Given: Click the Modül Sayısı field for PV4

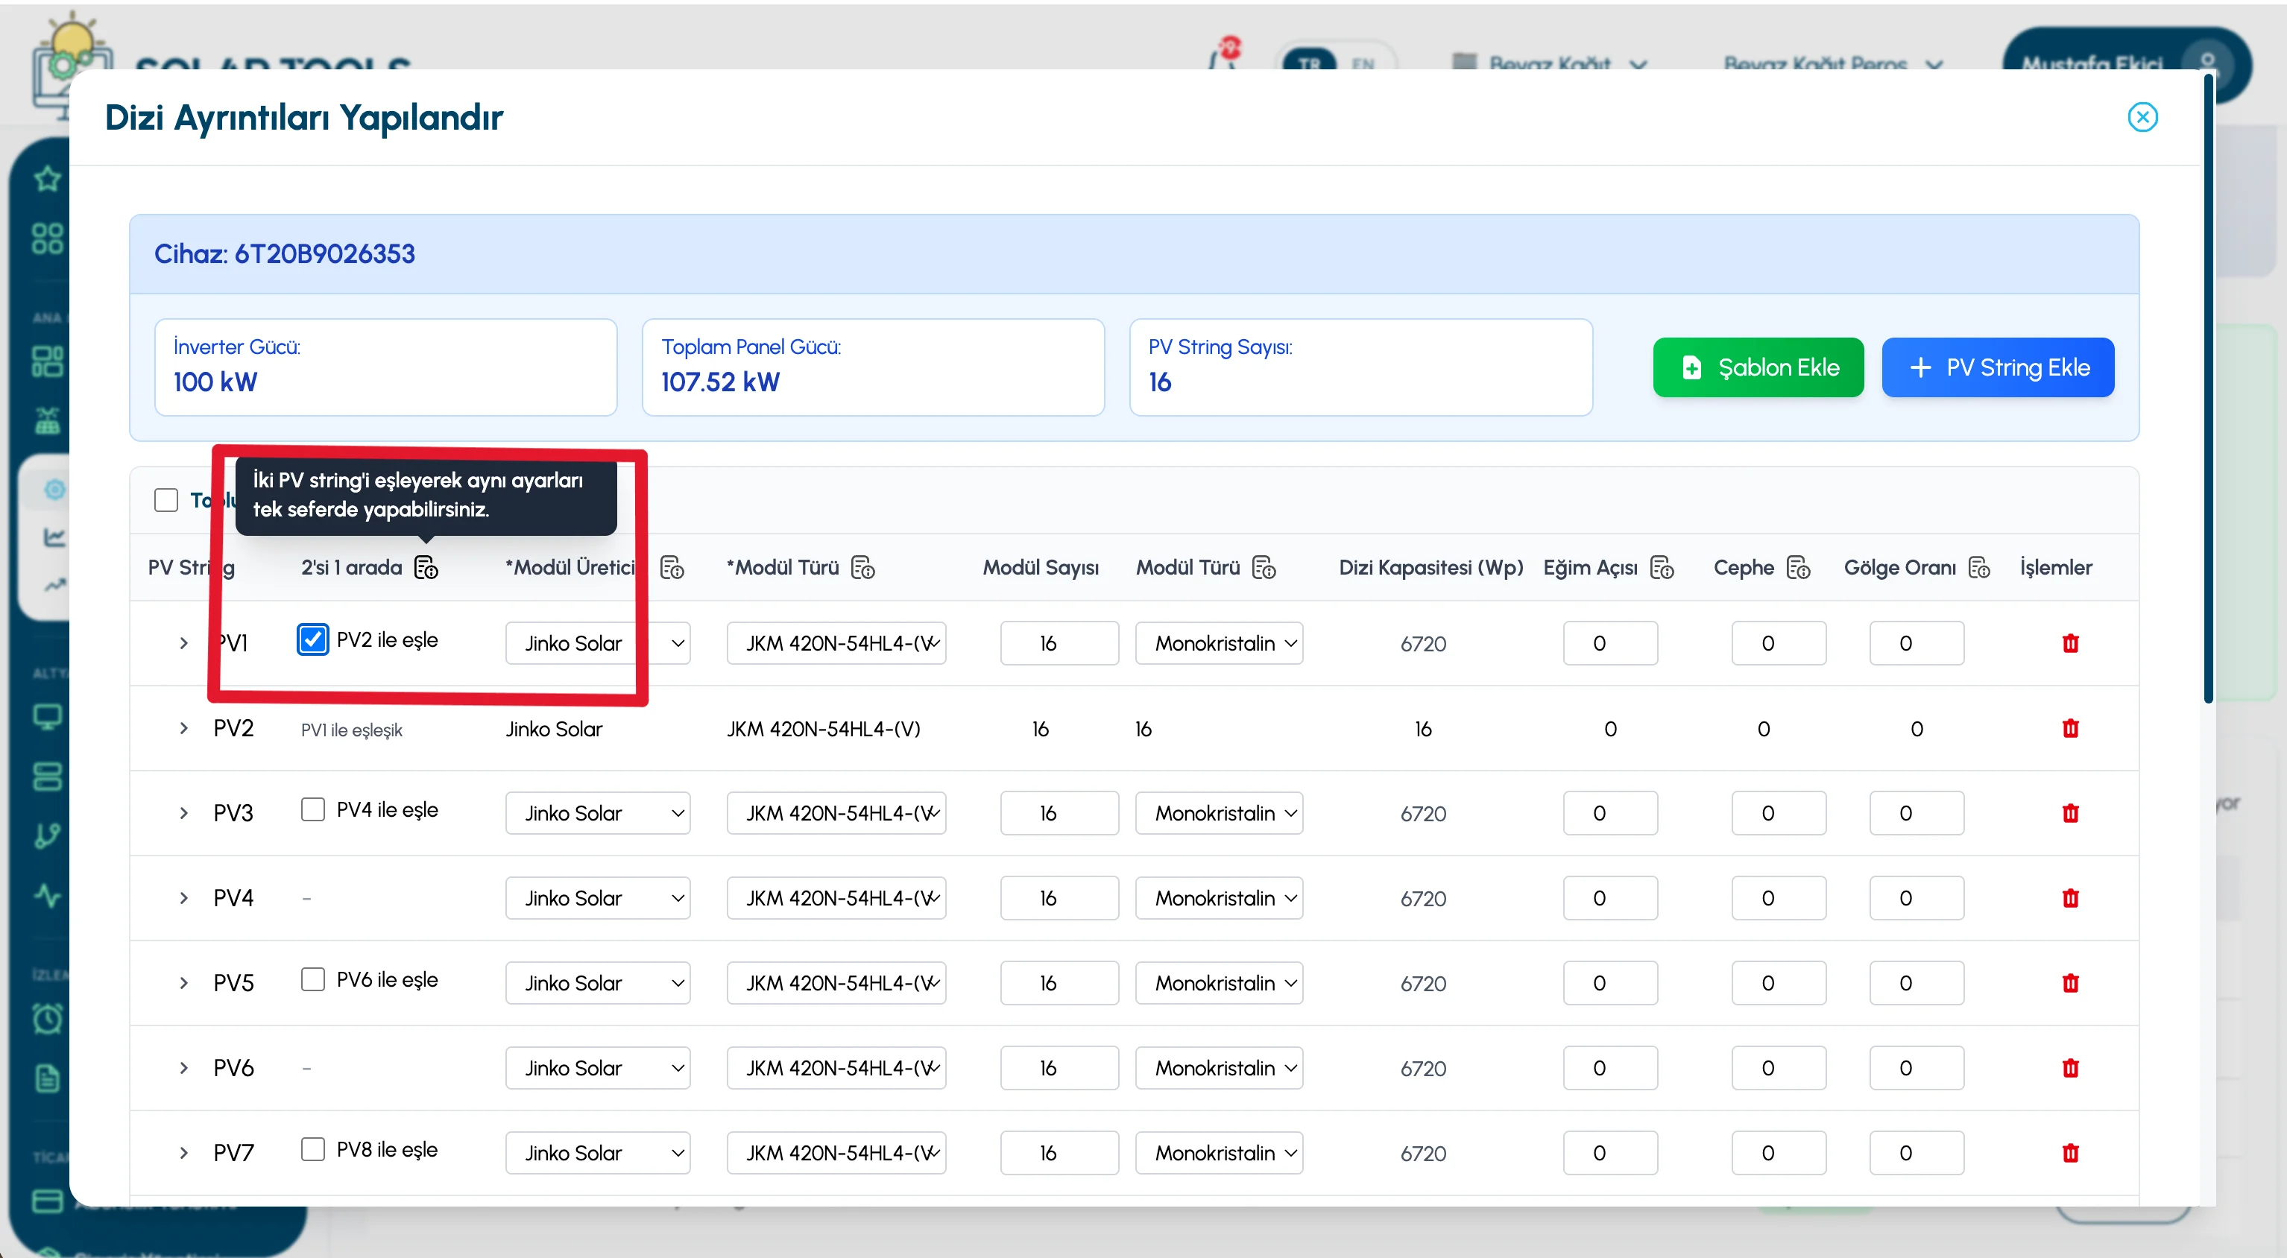Looking at the screenshot, I should (x=1059, y=899).
